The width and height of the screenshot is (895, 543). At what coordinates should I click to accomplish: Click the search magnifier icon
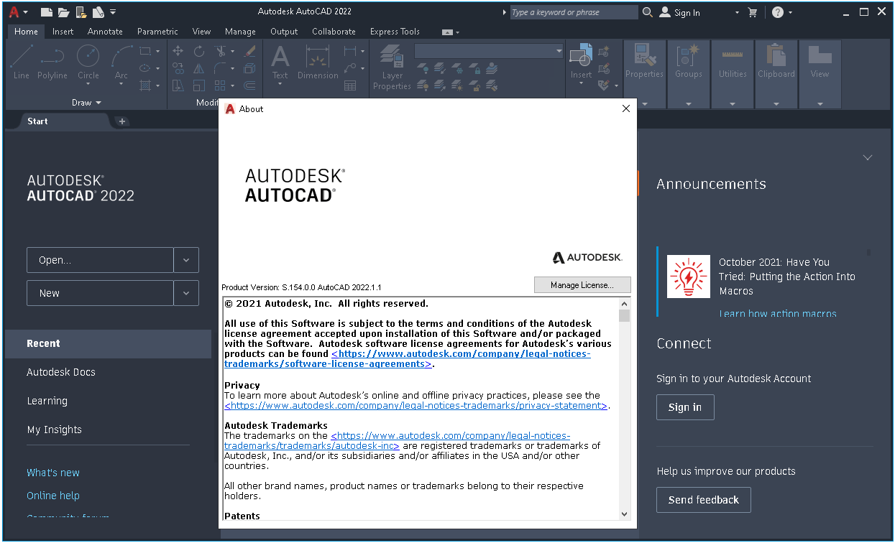[648, 12]
